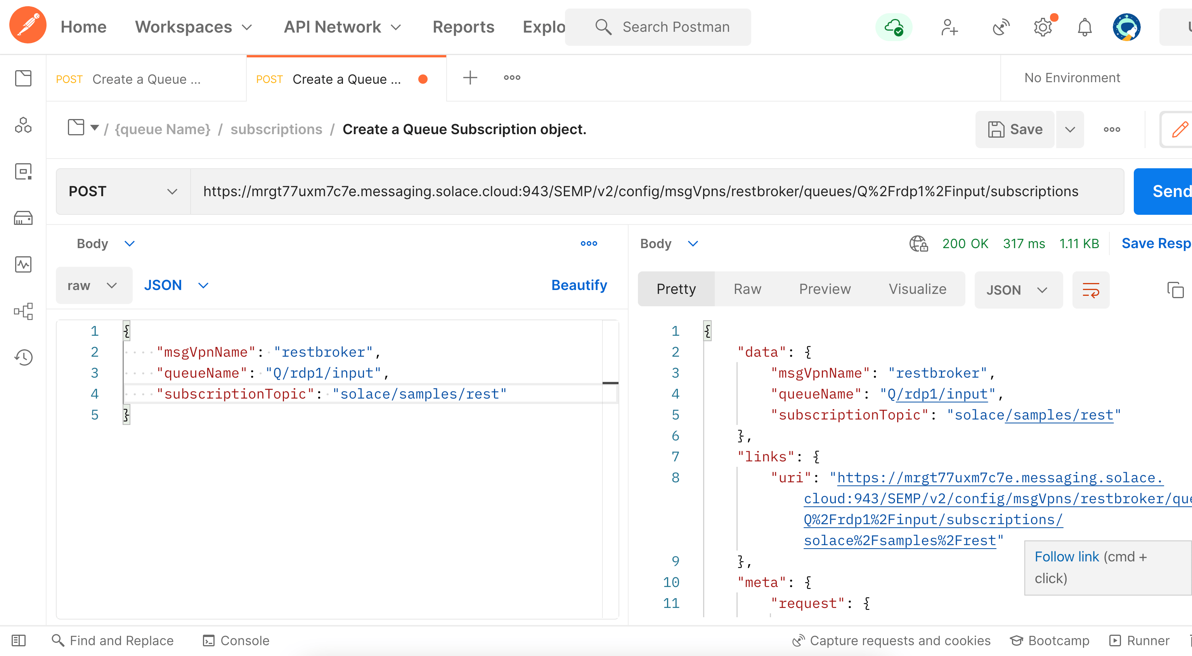
Task: Open the Monitors sidebar icon
Action: click(x=23, y=264)
